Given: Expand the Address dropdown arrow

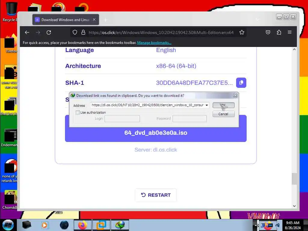Looking at the screenshot, I should 207,105.
